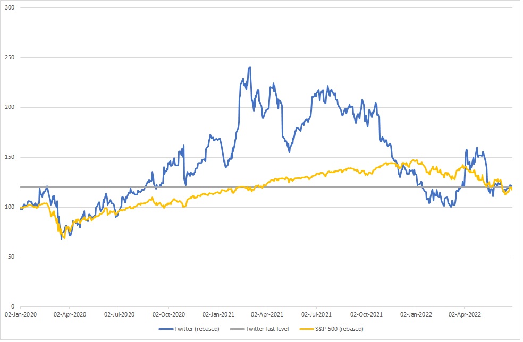Click the highest peak of the blue Twitter line
Image resolution: width=523 pixels, height=342 pixels.
tap(250, 67)
